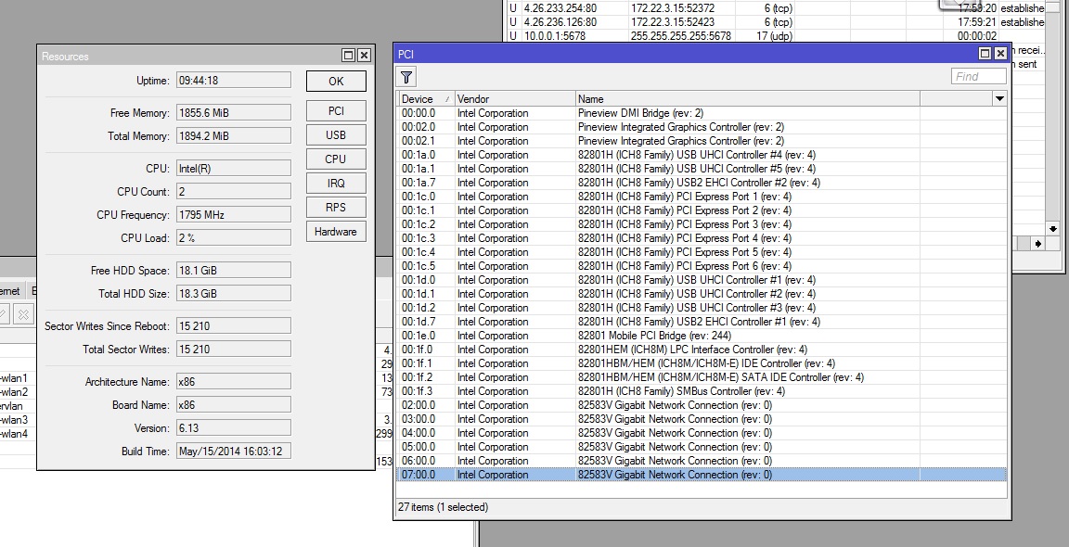Close the Resources window
1069x547 pixels.
pos(364,56)
